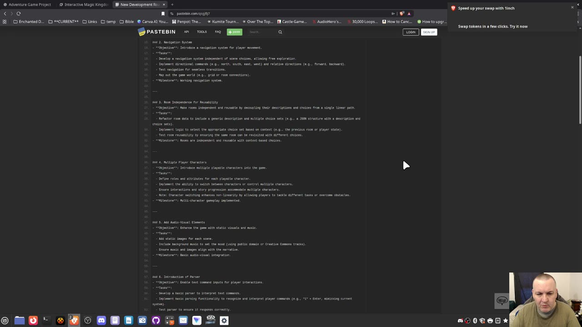This screenshot has width=582, height=327.
Task: Click the LOGIN button
Action: pyautogui.click(x=411, y=32)
